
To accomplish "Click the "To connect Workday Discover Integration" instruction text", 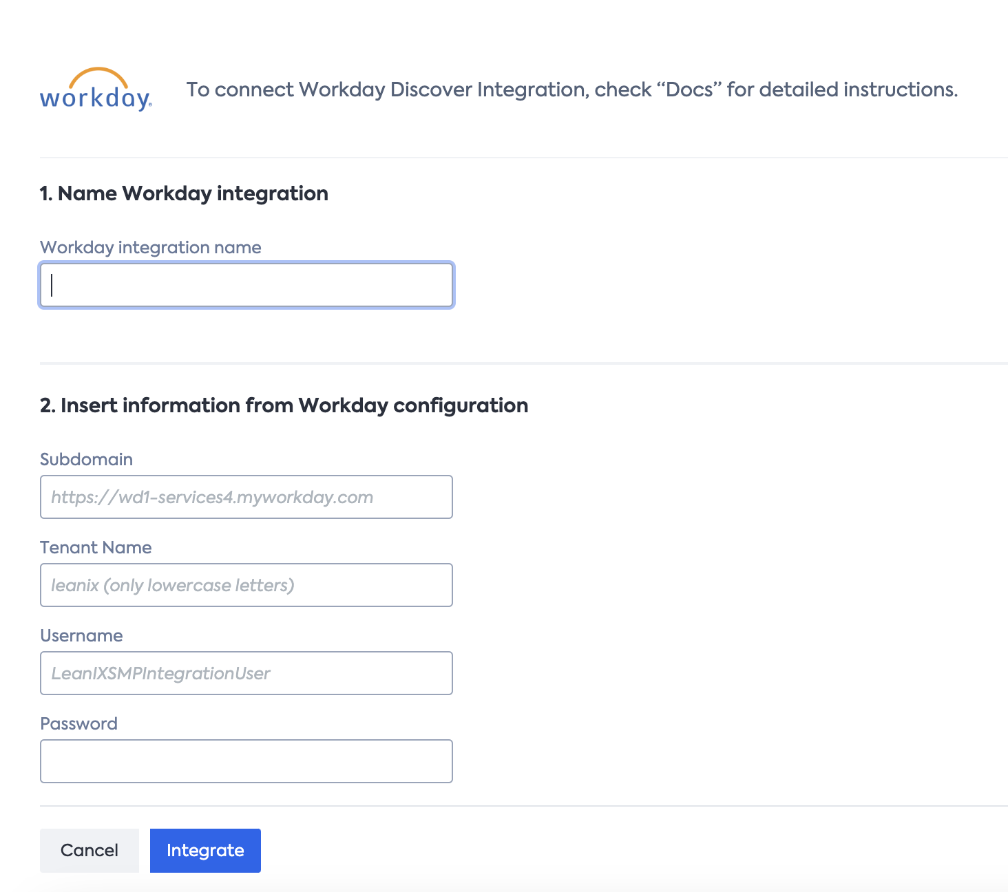I will [x=572, y=89].
